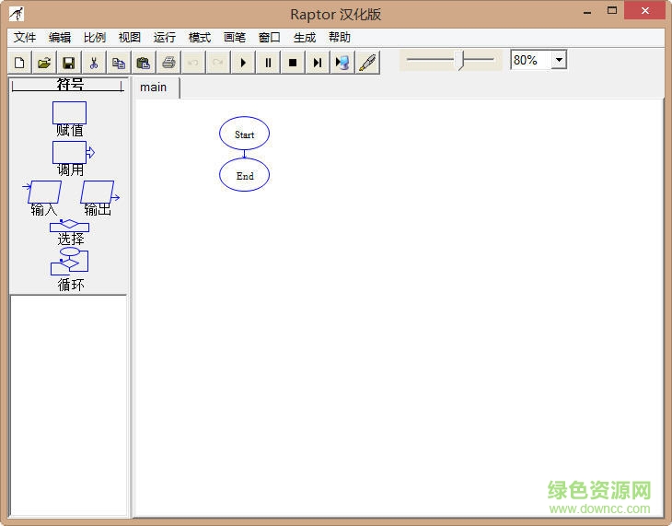This screenshot has height=526, width=672.
Task: Switch to the main tab
Action: tap(154, 88)
